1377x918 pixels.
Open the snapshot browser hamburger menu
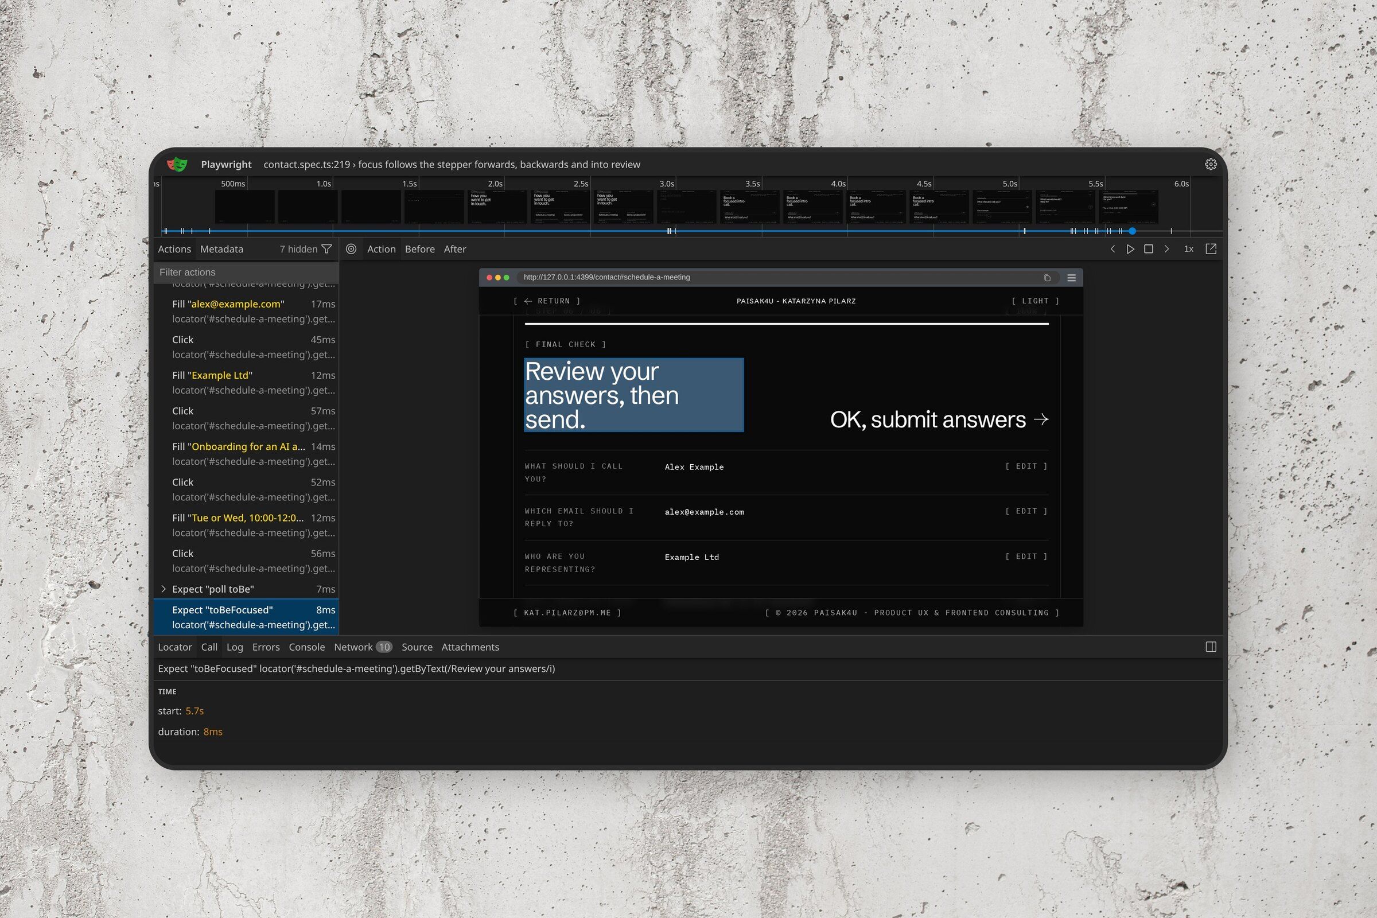[x=1071, y=278]
